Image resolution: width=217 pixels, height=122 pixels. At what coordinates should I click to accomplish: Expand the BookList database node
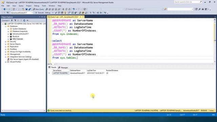click(8, 37)
